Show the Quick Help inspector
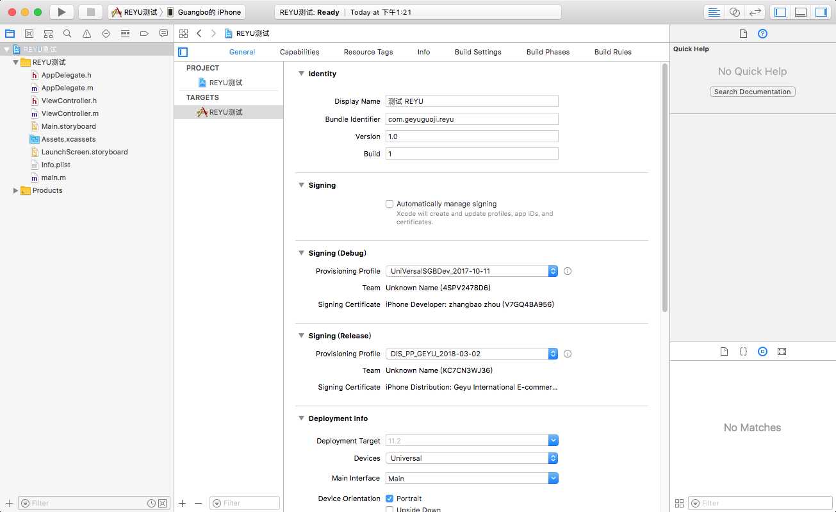Image resolution: width=836 pixels, height=512 pixels. [x=762, y=34]
